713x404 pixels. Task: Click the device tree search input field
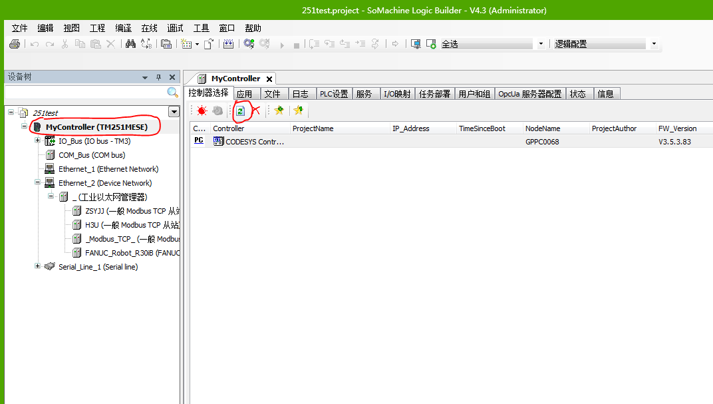tap(84, 93)
